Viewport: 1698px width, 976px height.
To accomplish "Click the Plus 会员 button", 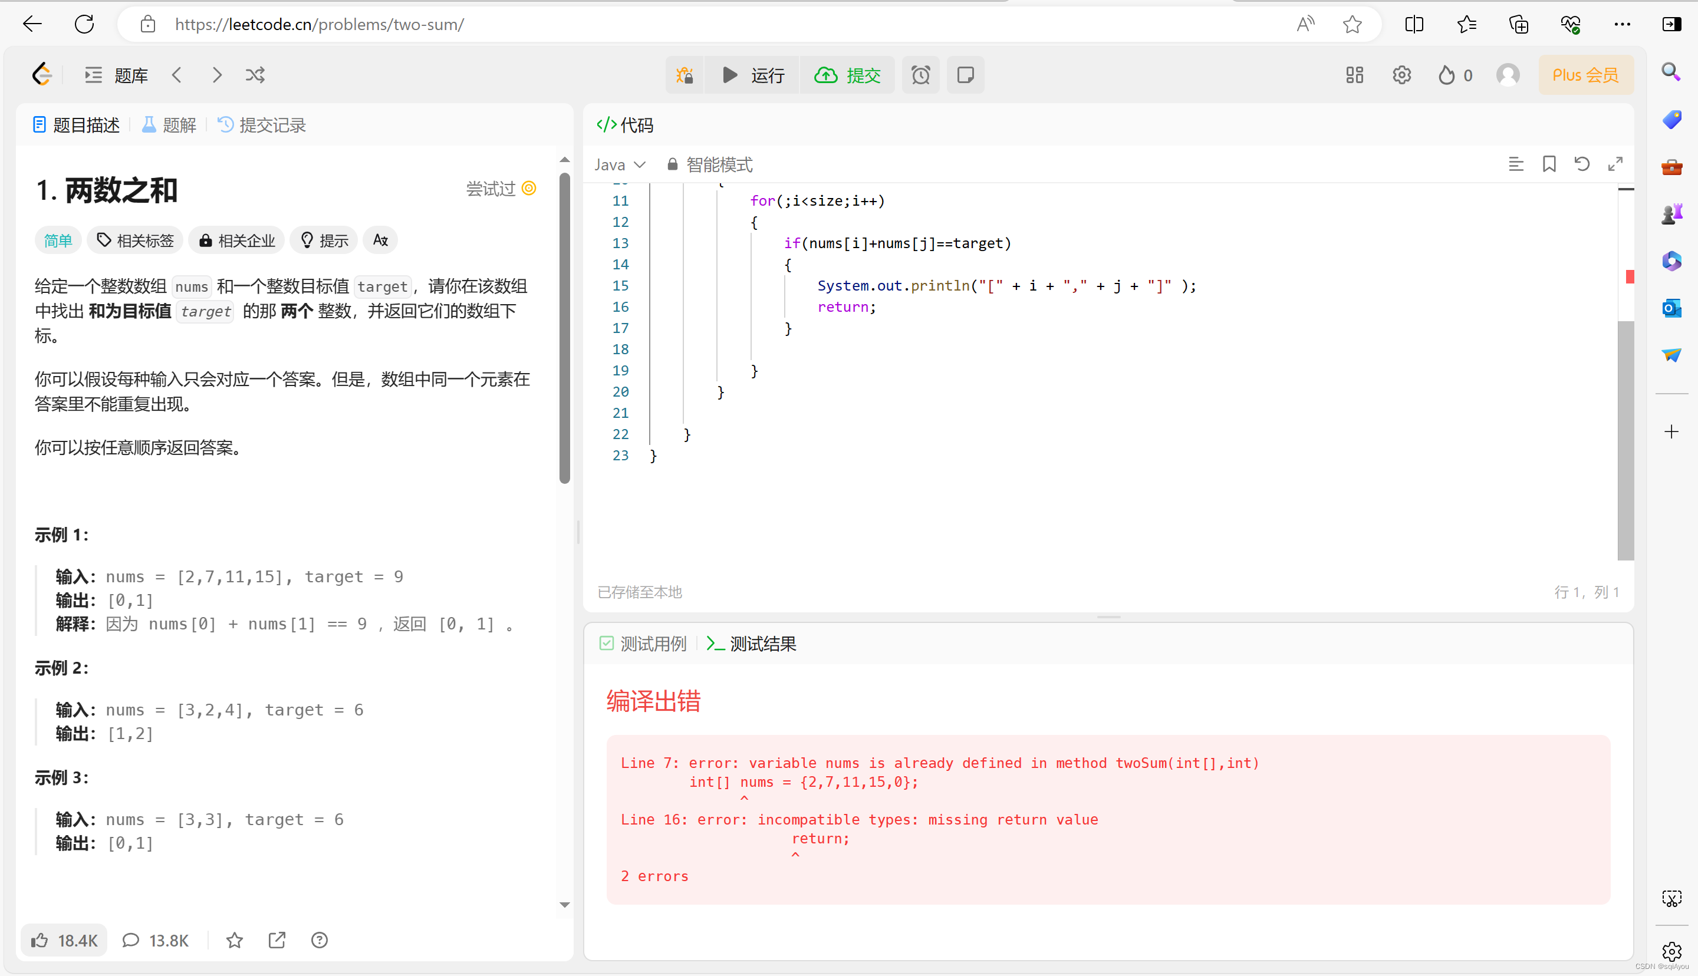I will pyautogui.click(x=1585, y=75).
